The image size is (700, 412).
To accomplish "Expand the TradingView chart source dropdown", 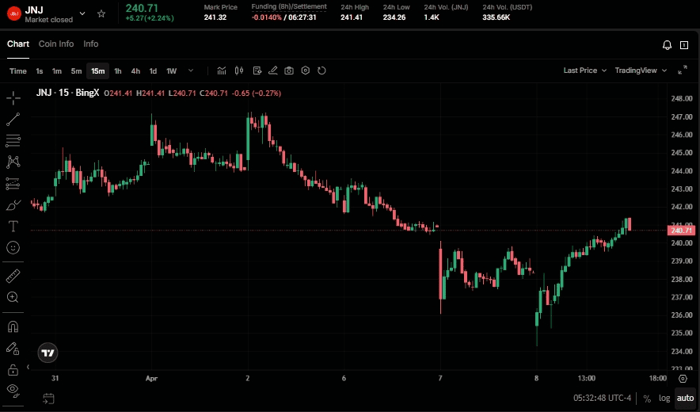I will click(640, 71).
